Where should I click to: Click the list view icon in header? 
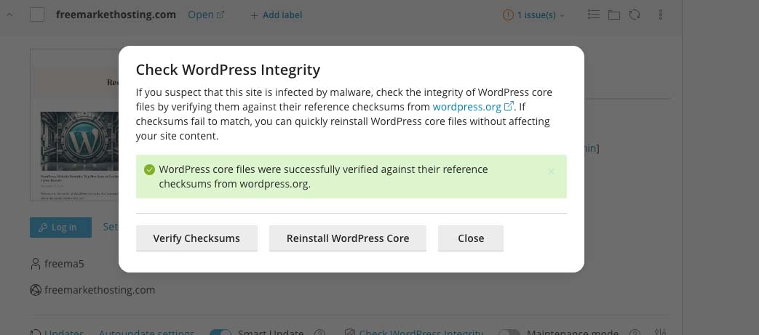594,15
